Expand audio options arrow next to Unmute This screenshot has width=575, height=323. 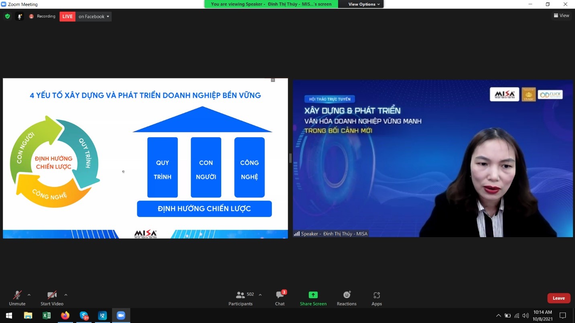point(29,295)
